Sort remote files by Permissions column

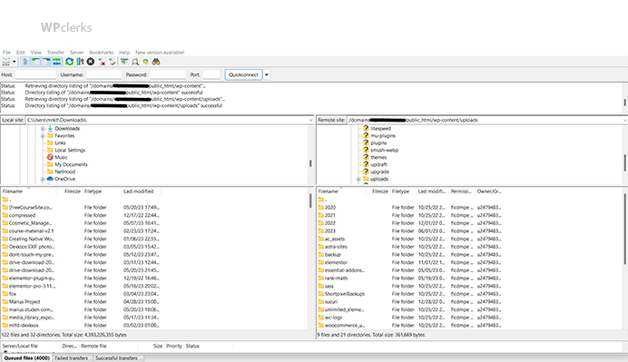coord(461,191)
